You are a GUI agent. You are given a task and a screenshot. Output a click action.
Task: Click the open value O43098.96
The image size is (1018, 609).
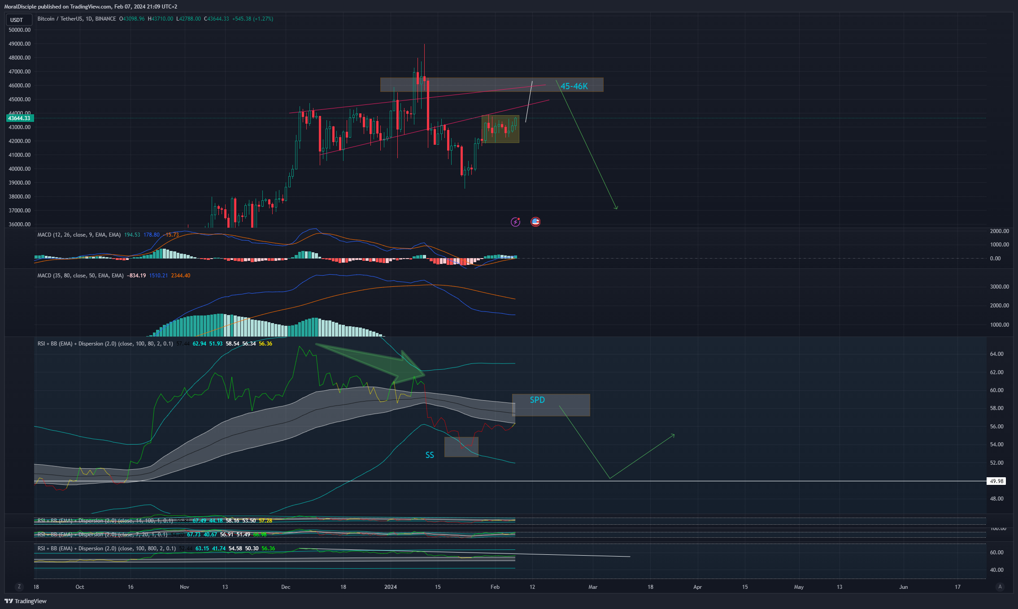[132, 19]
